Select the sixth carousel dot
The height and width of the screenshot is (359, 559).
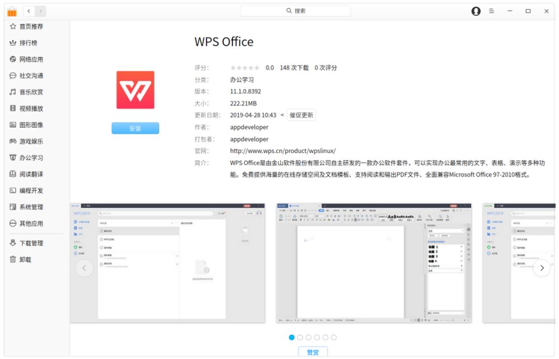(334, 337)
